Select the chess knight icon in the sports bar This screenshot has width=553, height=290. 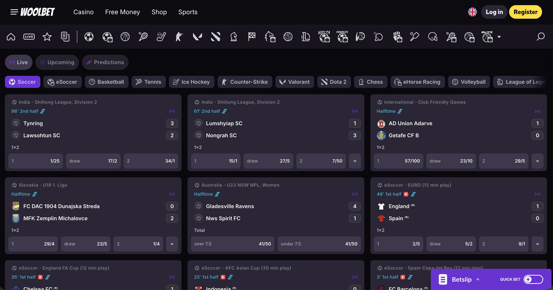pos(233,37)
